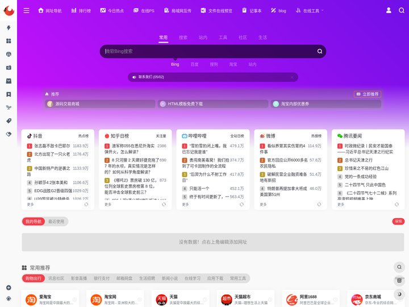Click the four-squares grid sidebar icon

coord(9,41)
